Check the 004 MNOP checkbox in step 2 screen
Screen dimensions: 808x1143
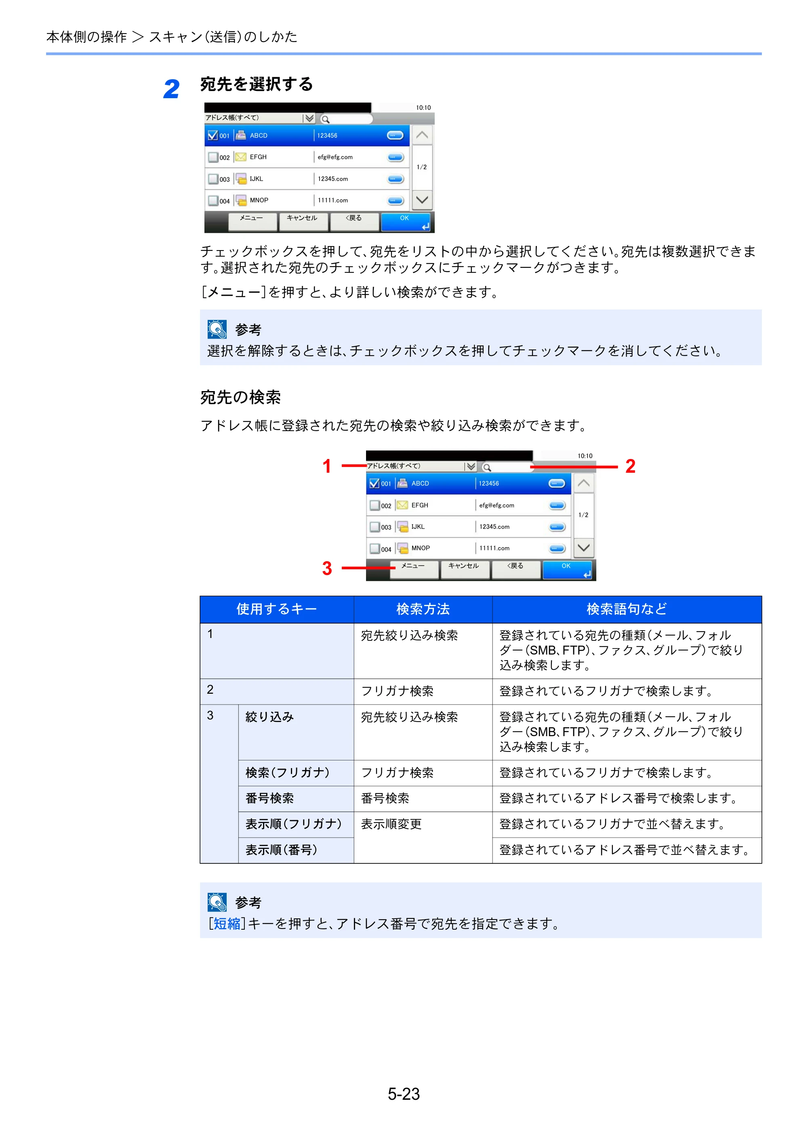(213, 201)
